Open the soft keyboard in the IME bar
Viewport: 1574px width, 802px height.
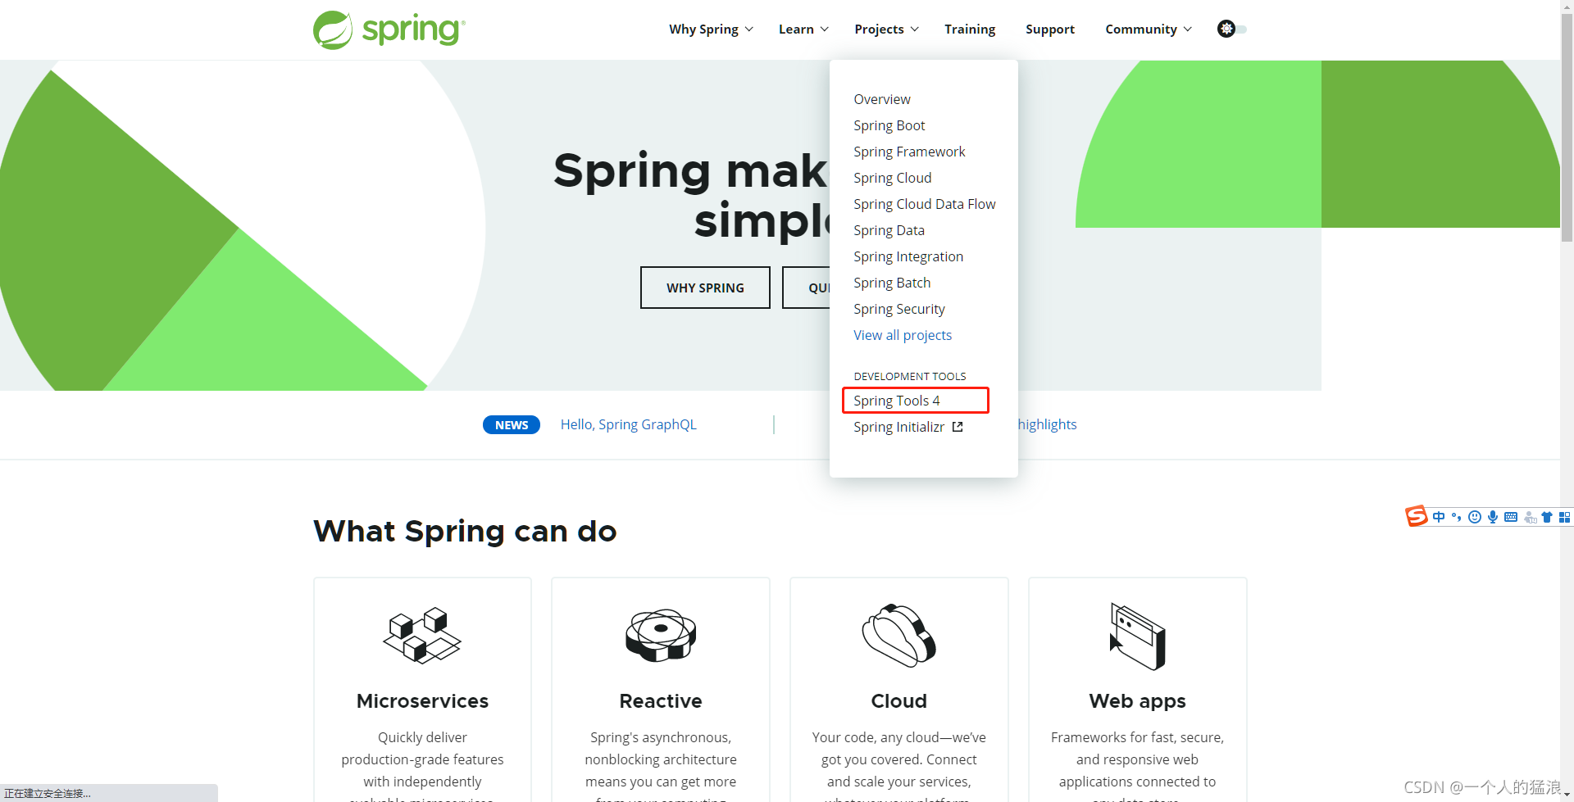[1511, 517]
